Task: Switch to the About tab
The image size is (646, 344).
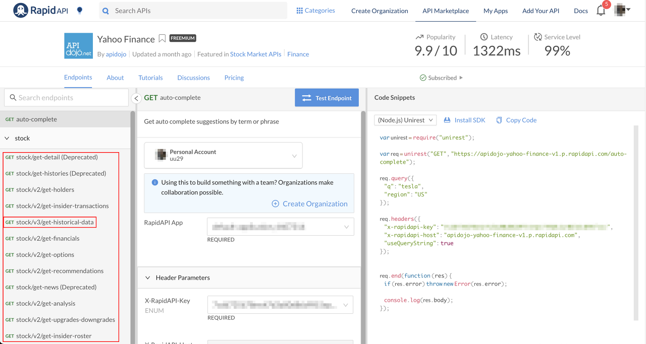Action: pos(115,78)
